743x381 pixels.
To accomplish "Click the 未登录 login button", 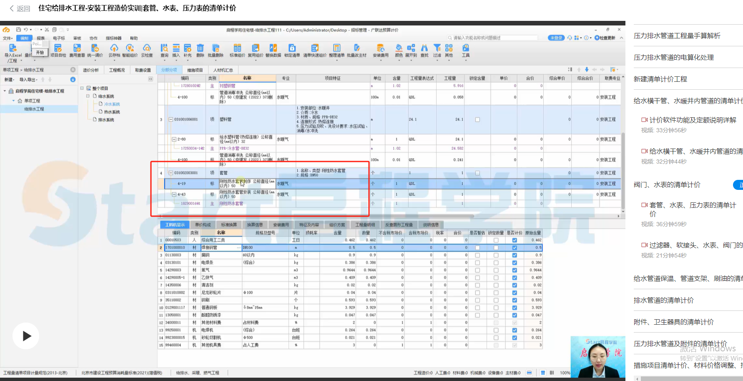I will pyautogui.click(x=556, y=38).
